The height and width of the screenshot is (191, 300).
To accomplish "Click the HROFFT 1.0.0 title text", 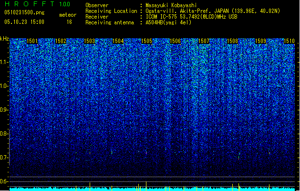I will click(37, 4).
